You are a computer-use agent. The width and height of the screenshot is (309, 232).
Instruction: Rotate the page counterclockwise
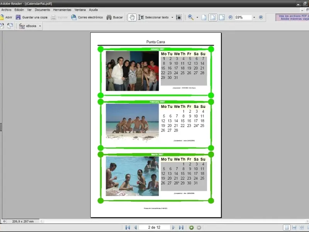tap(10, 26)
